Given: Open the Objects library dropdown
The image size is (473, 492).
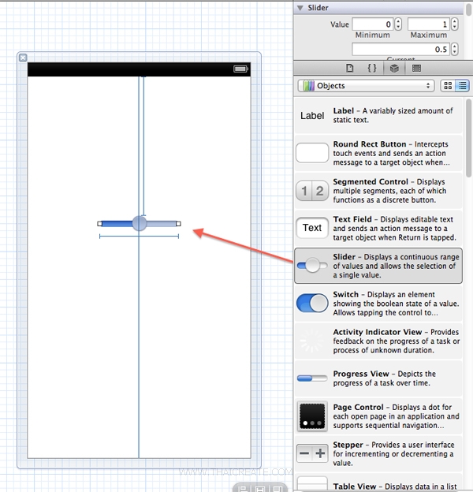Looking at the screenshot, I should [x=366, y=85].
